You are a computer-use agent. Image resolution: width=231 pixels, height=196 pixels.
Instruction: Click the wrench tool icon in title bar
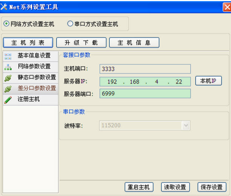4,7
